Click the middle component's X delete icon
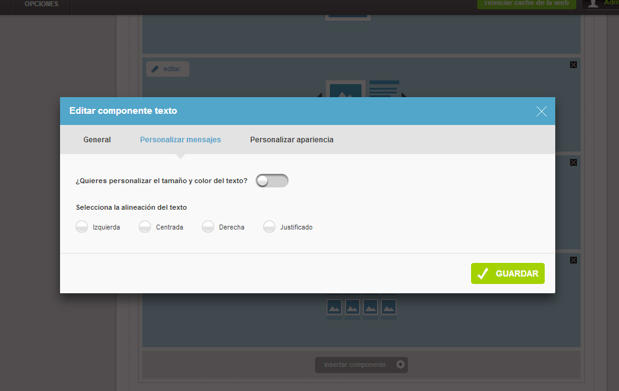 [573, 162]
